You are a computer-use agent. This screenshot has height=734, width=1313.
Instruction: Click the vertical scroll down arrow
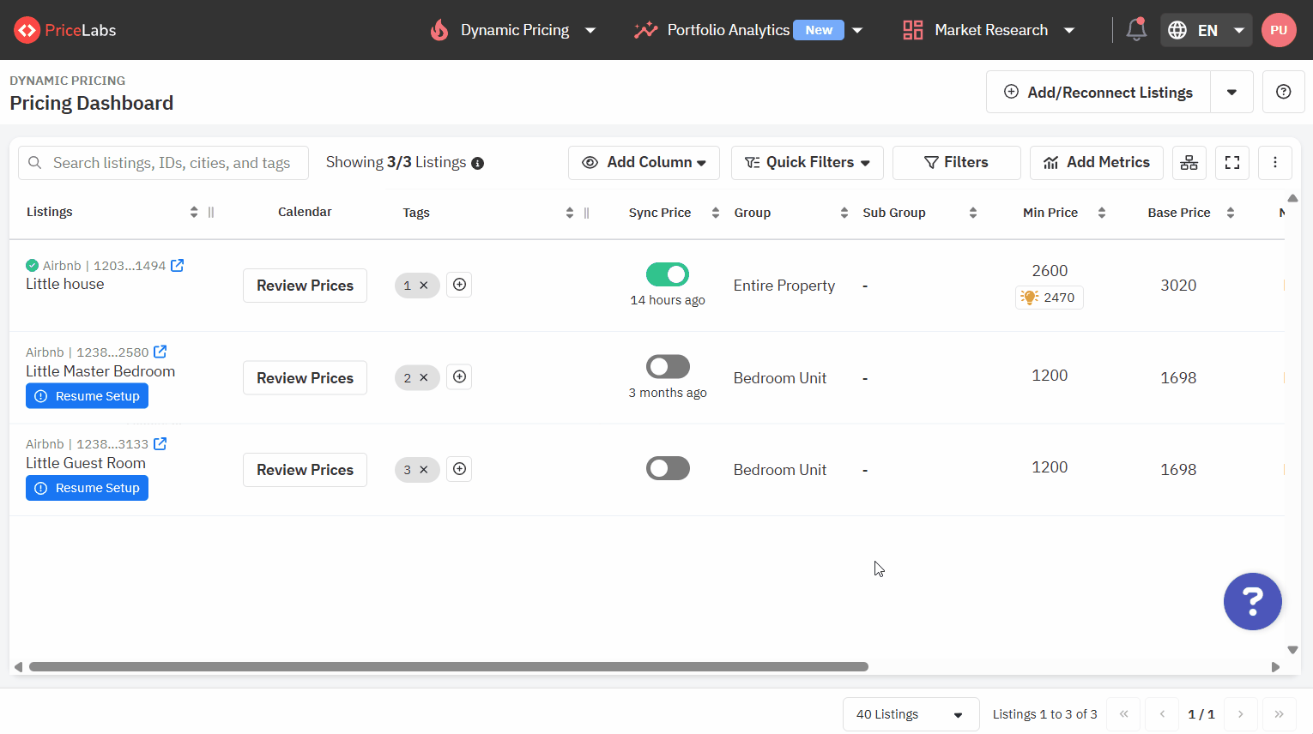pos(1292,650)
